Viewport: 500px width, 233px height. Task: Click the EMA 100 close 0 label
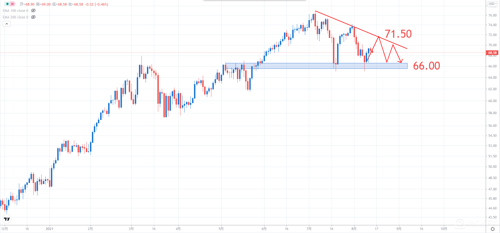(15, 11)
